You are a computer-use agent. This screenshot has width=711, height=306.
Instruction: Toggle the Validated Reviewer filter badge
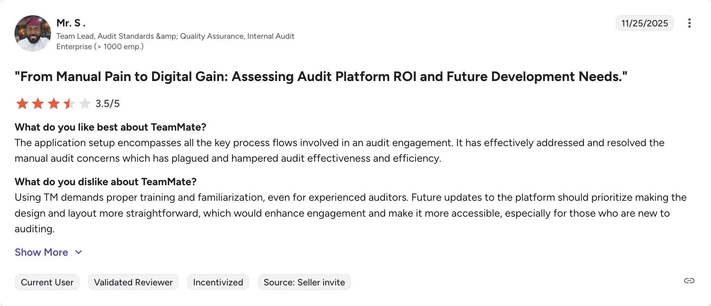pos(133,282)
